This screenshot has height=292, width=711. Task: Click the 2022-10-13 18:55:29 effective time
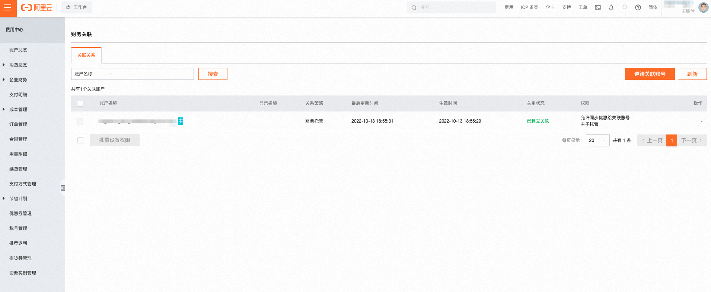[460, 121]
